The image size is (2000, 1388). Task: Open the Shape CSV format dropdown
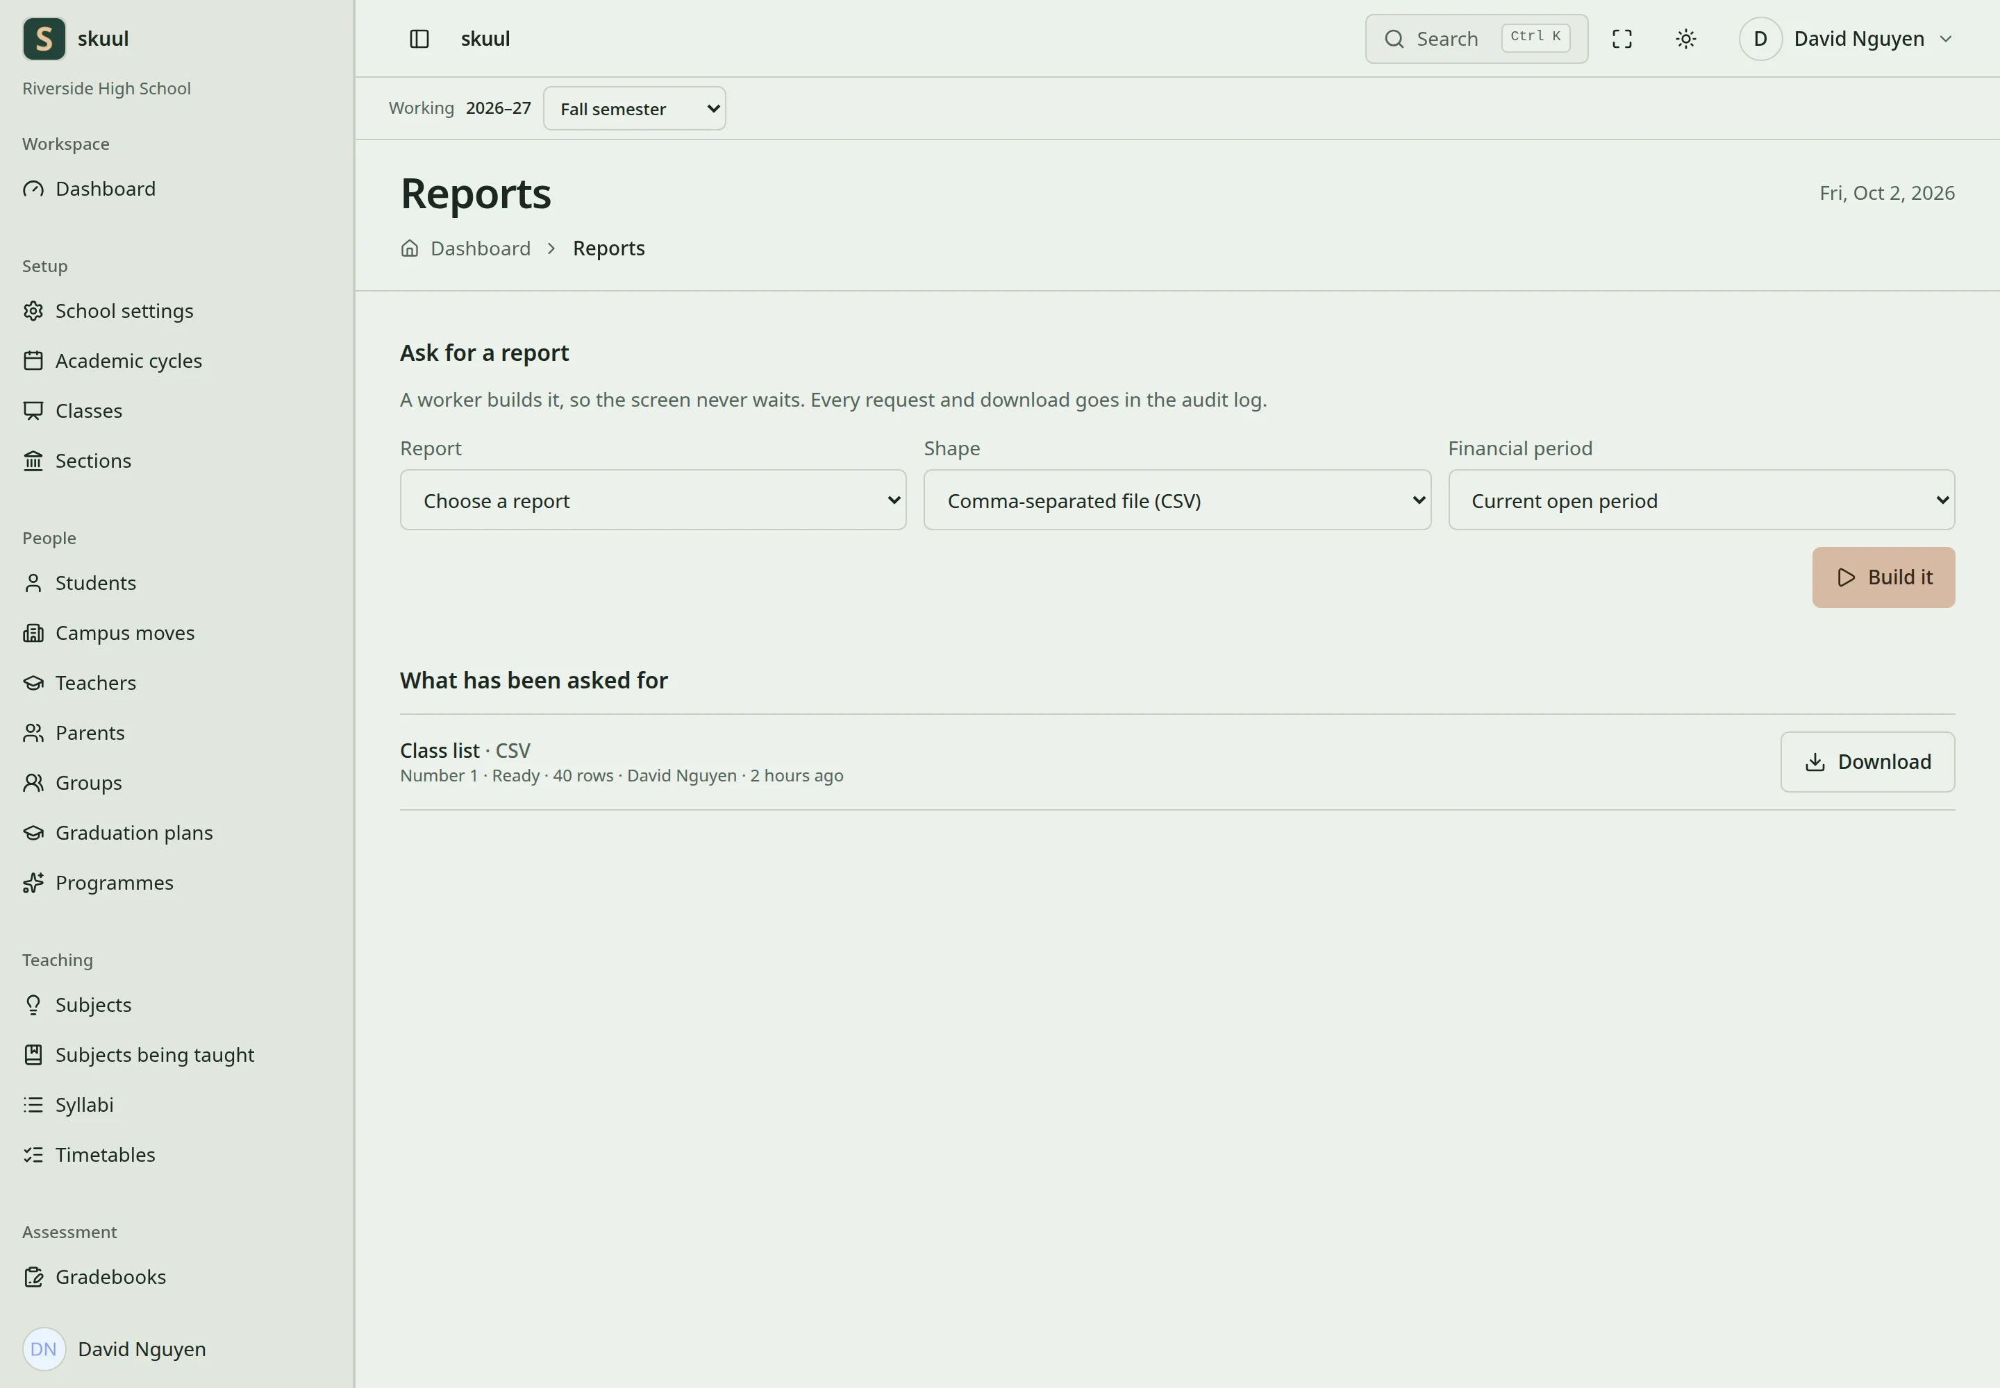pos(1176,500)
